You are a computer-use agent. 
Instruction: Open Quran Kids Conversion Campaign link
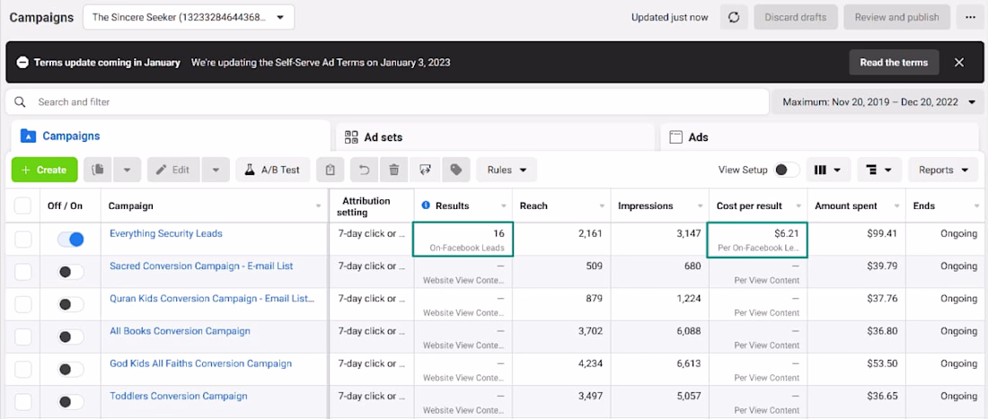(212, 298)
